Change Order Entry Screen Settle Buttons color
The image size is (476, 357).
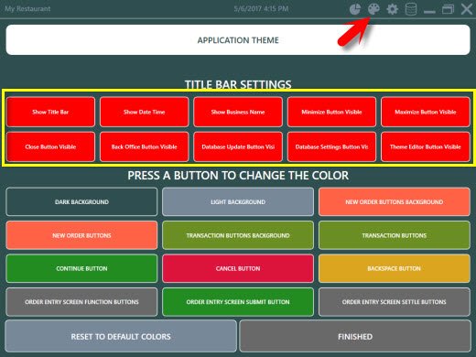pos(395,302)
